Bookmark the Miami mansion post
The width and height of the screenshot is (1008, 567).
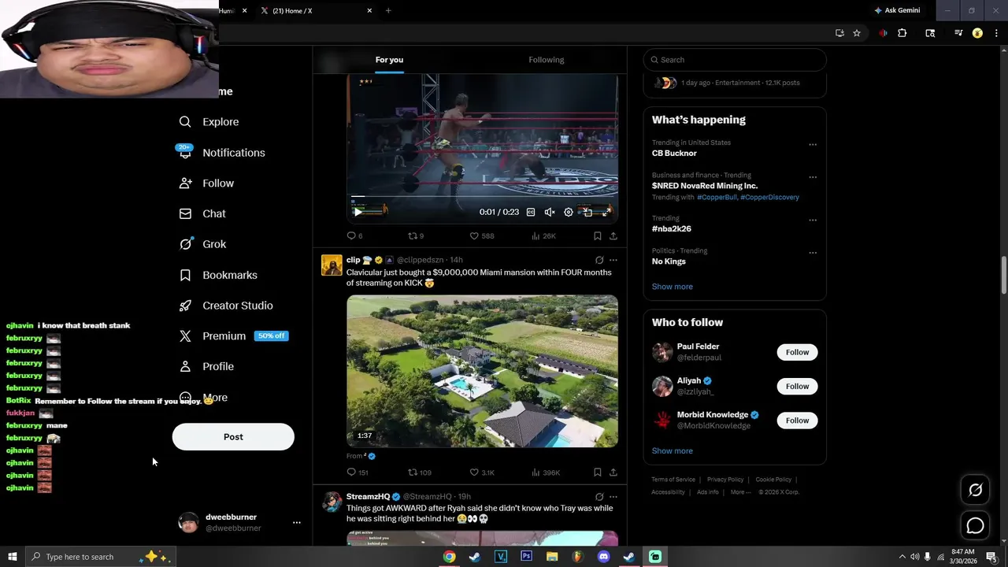tap(598, 472)
